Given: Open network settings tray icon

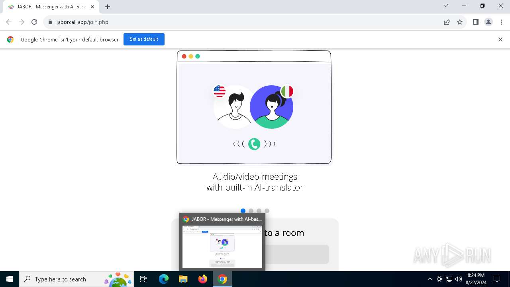Looking at the screenshot, I should tap(449, 279).
